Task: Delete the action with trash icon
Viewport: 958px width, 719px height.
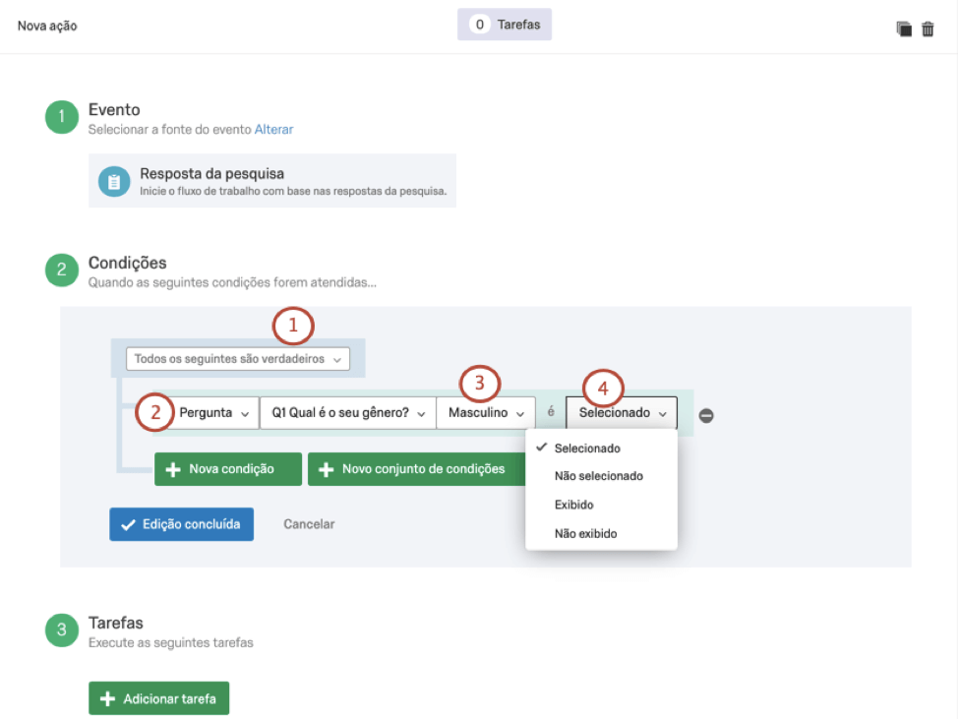Action: coord(928,29)
